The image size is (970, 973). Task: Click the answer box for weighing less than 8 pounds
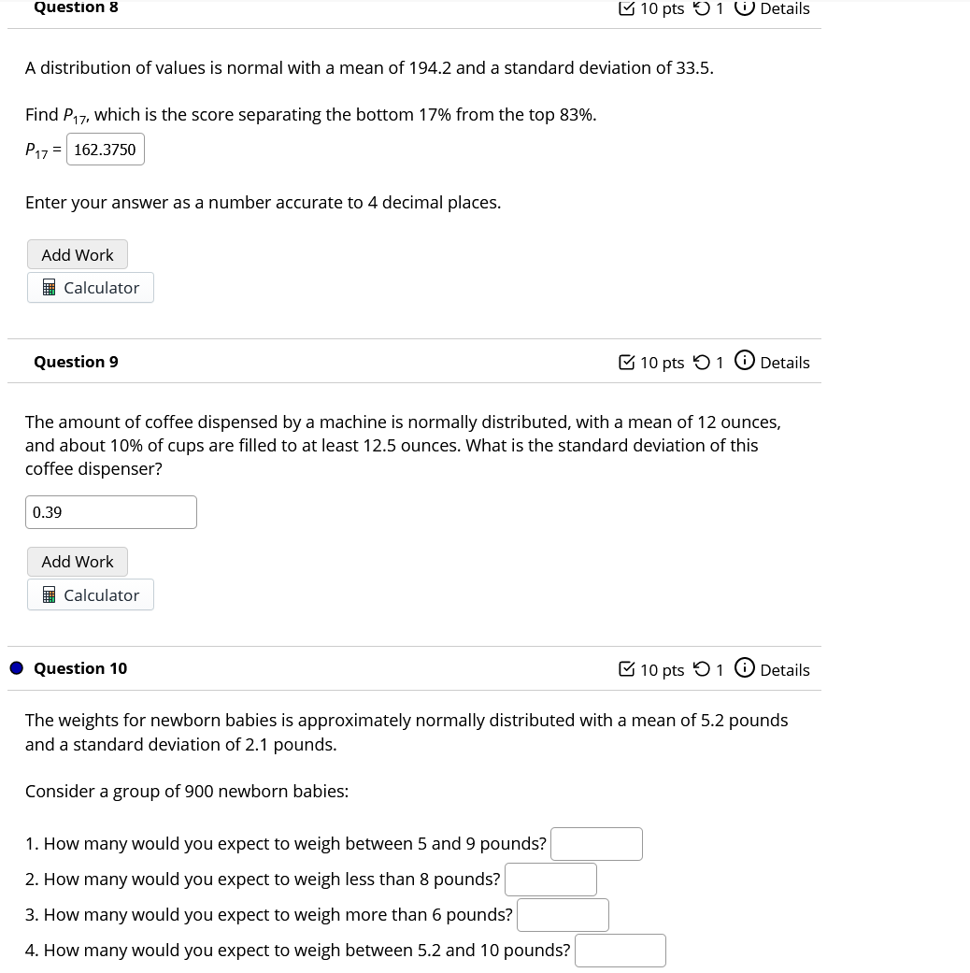550,880
